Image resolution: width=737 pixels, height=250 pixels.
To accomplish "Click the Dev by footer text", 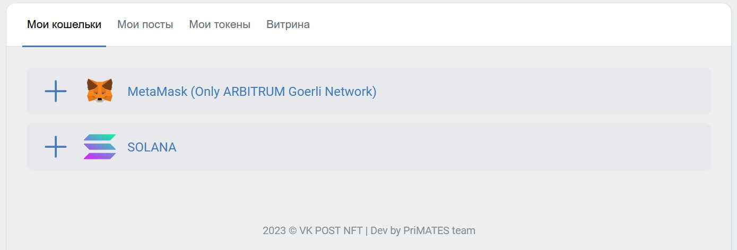I will point(386,230).
